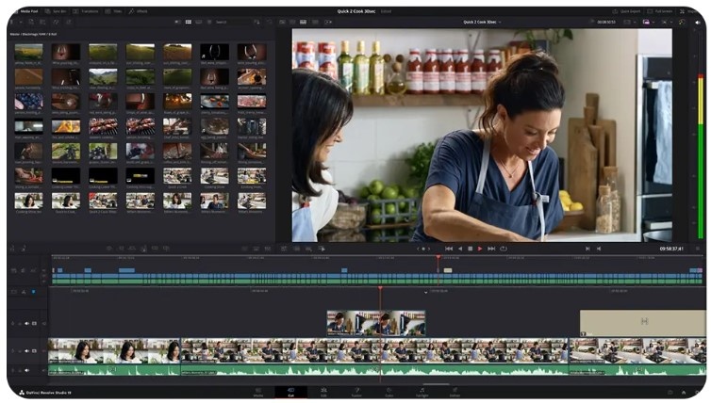The image size is (711, 403).
Task: Open the Effects tab
Action: coord(139,11)
